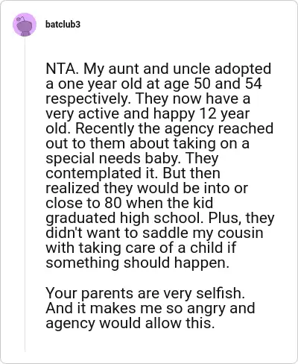Screen dimensions: 298x364
Task: Select the 'NTA' word starting the comment
Action: pos(60,69)
